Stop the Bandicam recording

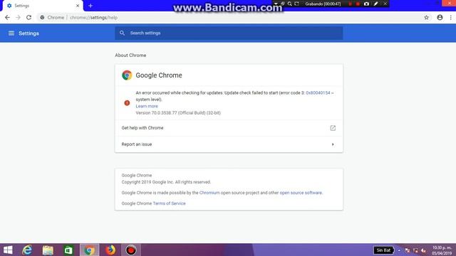[358, 4]
